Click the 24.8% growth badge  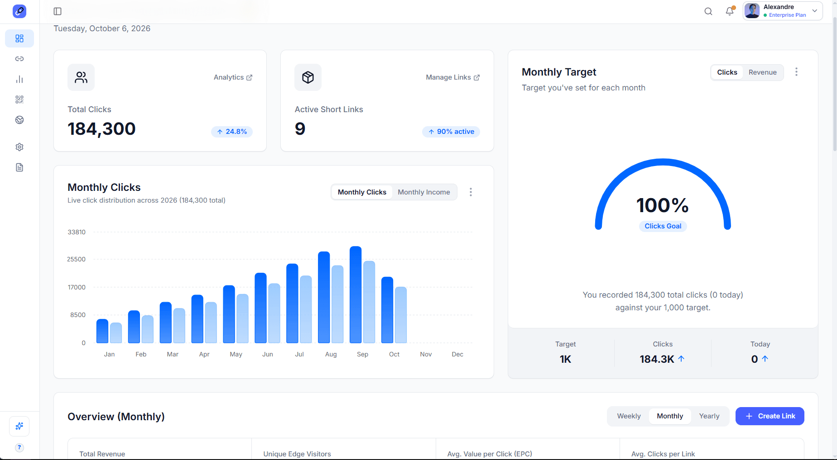coord(232,132)
